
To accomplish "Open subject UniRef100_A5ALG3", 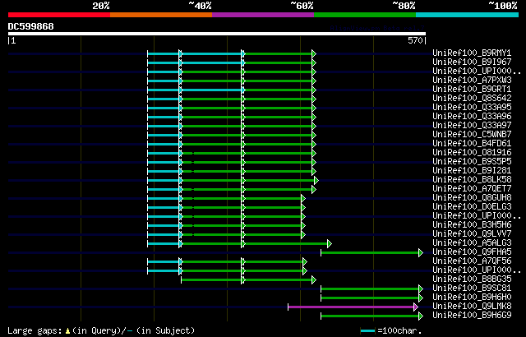I will pyautogui.click(x=472, y=243).
